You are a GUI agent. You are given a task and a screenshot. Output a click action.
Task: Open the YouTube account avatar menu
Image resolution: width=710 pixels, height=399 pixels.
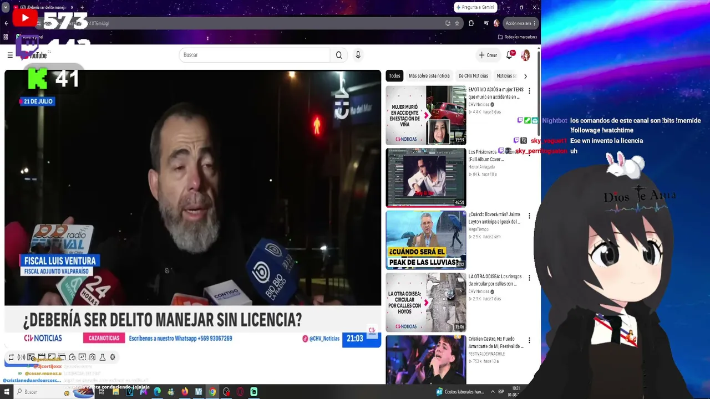pos(525,55)
